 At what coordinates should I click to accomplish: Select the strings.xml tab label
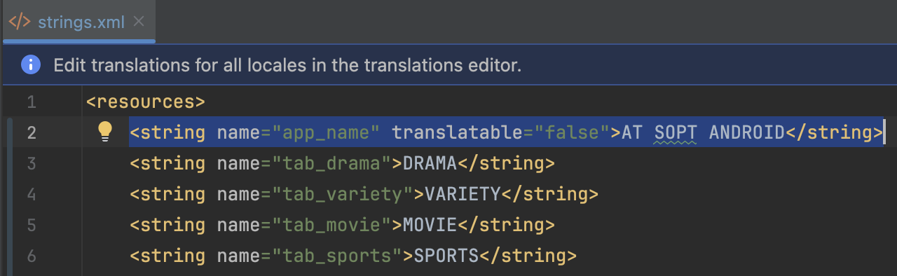click(81, 22)
